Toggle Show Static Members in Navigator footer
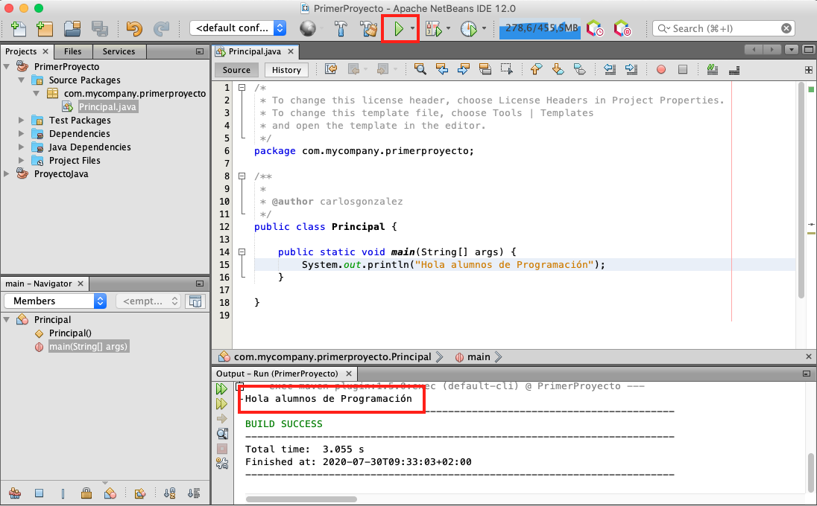The height and width of the screenshot is (506, 817). [x=63, y=493]
